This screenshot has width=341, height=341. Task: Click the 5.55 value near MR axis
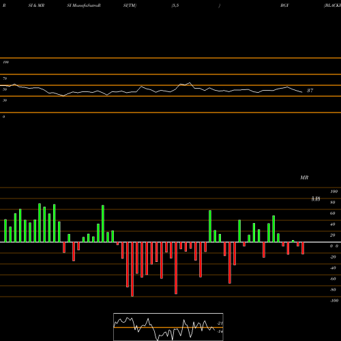[x=316, y=199]
